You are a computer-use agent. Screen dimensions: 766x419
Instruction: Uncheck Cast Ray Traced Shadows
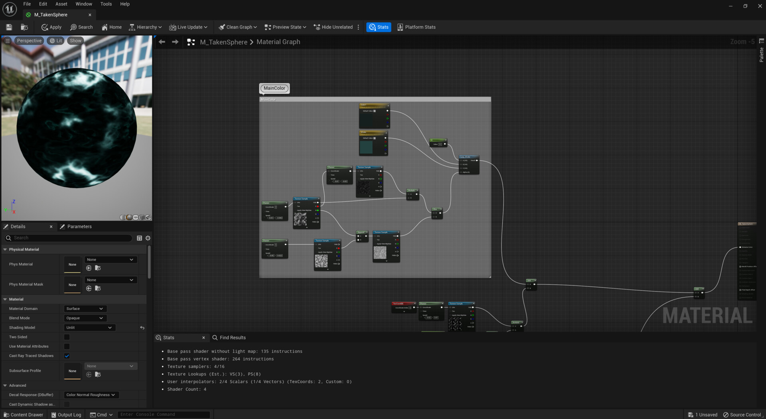(67, 356)
